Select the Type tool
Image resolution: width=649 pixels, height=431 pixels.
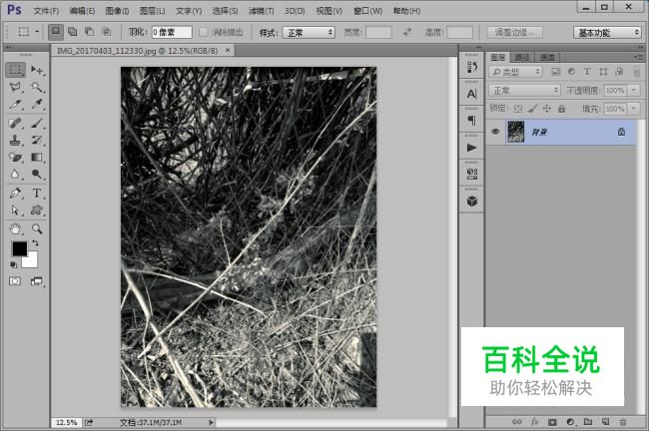pos(37,193)
